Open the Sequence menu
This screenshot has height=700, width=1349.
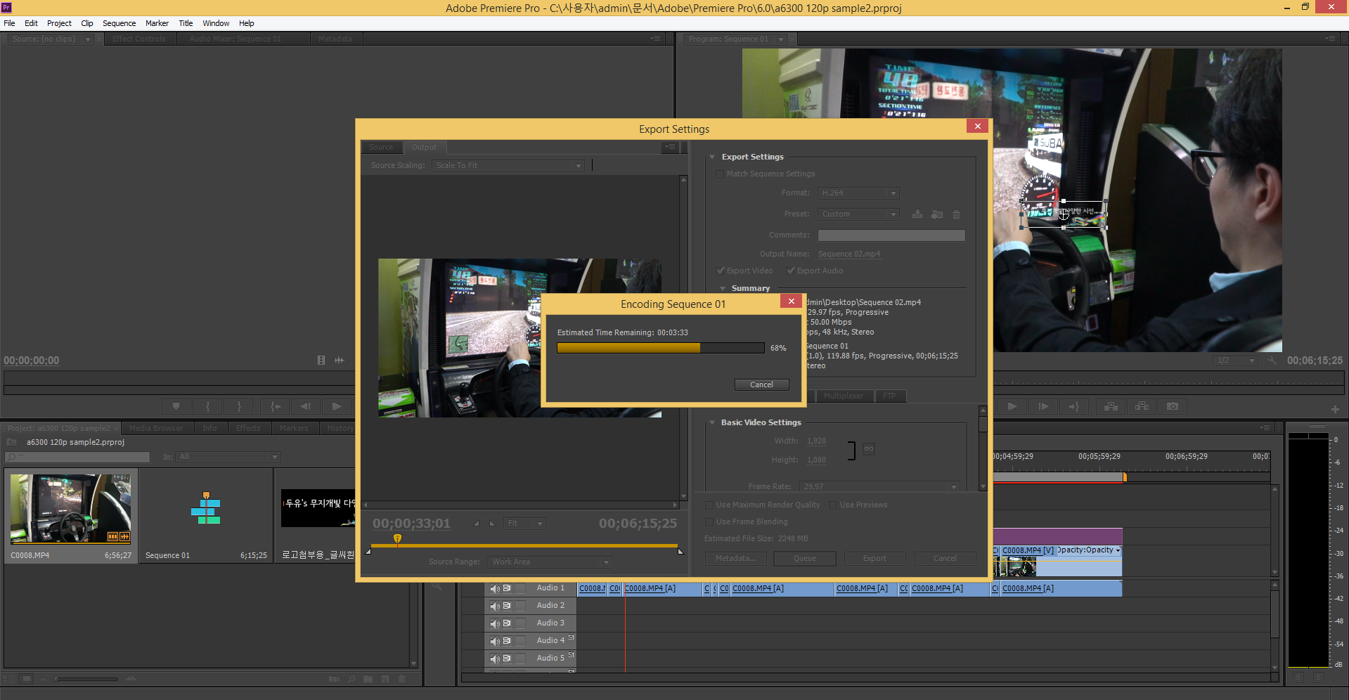[x=119, y=23]
